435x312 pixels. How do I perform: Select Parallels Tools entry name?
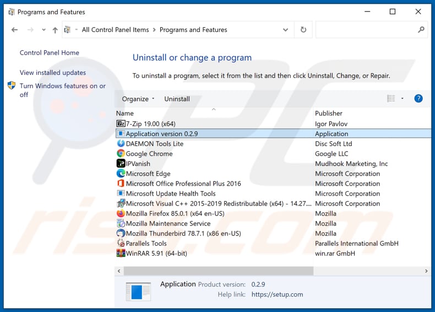[146, 244]
